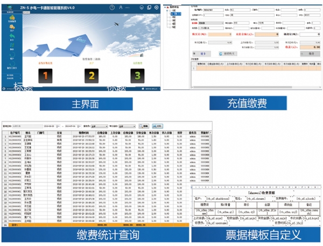The image size is (323, 246).
Task: Click the home icon in bottom status bar
Action: tap(142, 88)
